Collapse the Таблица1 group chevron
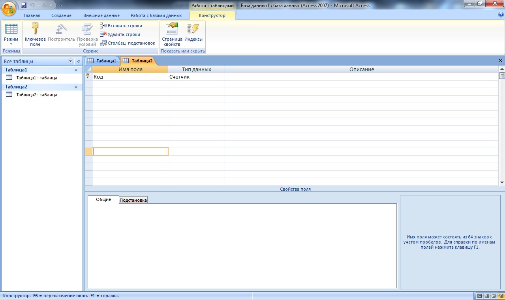The image size is (505, 300). point(76,70)
